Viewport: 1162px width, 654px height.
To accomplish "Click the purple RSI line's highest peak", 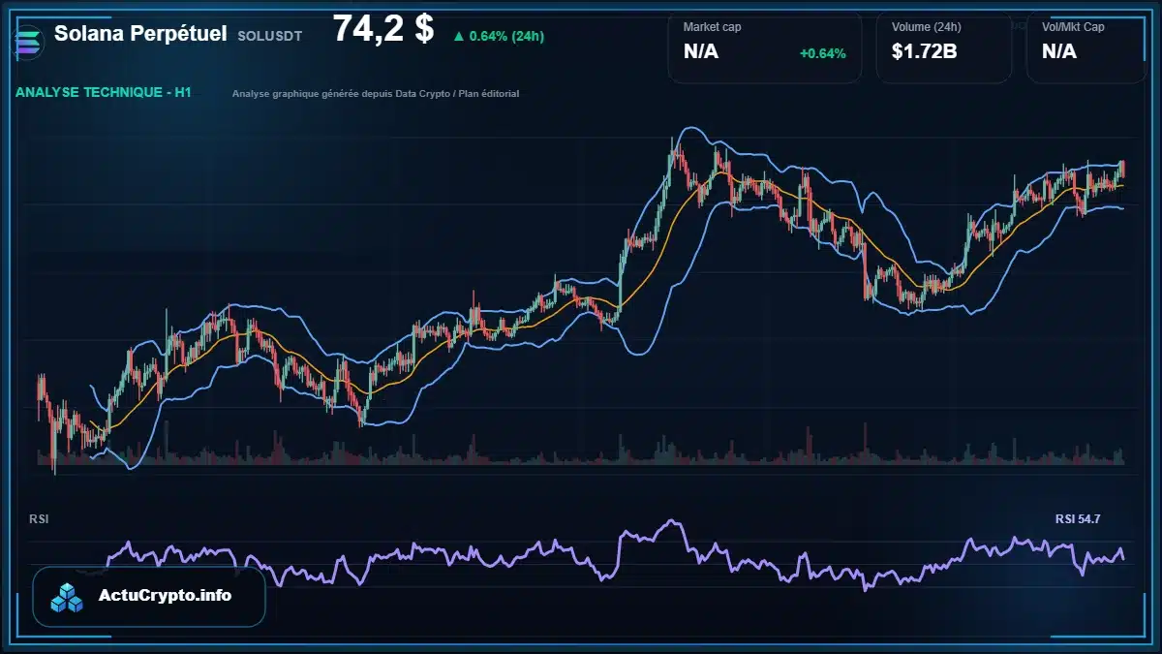I will [x=669, y=522].
